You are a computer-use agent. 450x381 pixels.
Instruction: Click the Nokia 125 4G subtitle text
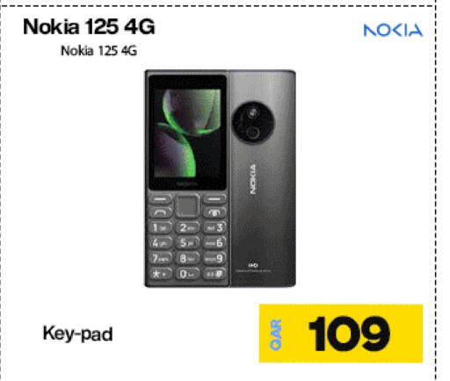(98, 51)
